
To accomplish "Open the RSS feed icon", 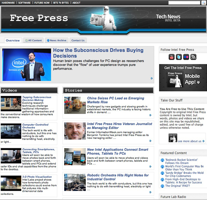I will (193, 57).
